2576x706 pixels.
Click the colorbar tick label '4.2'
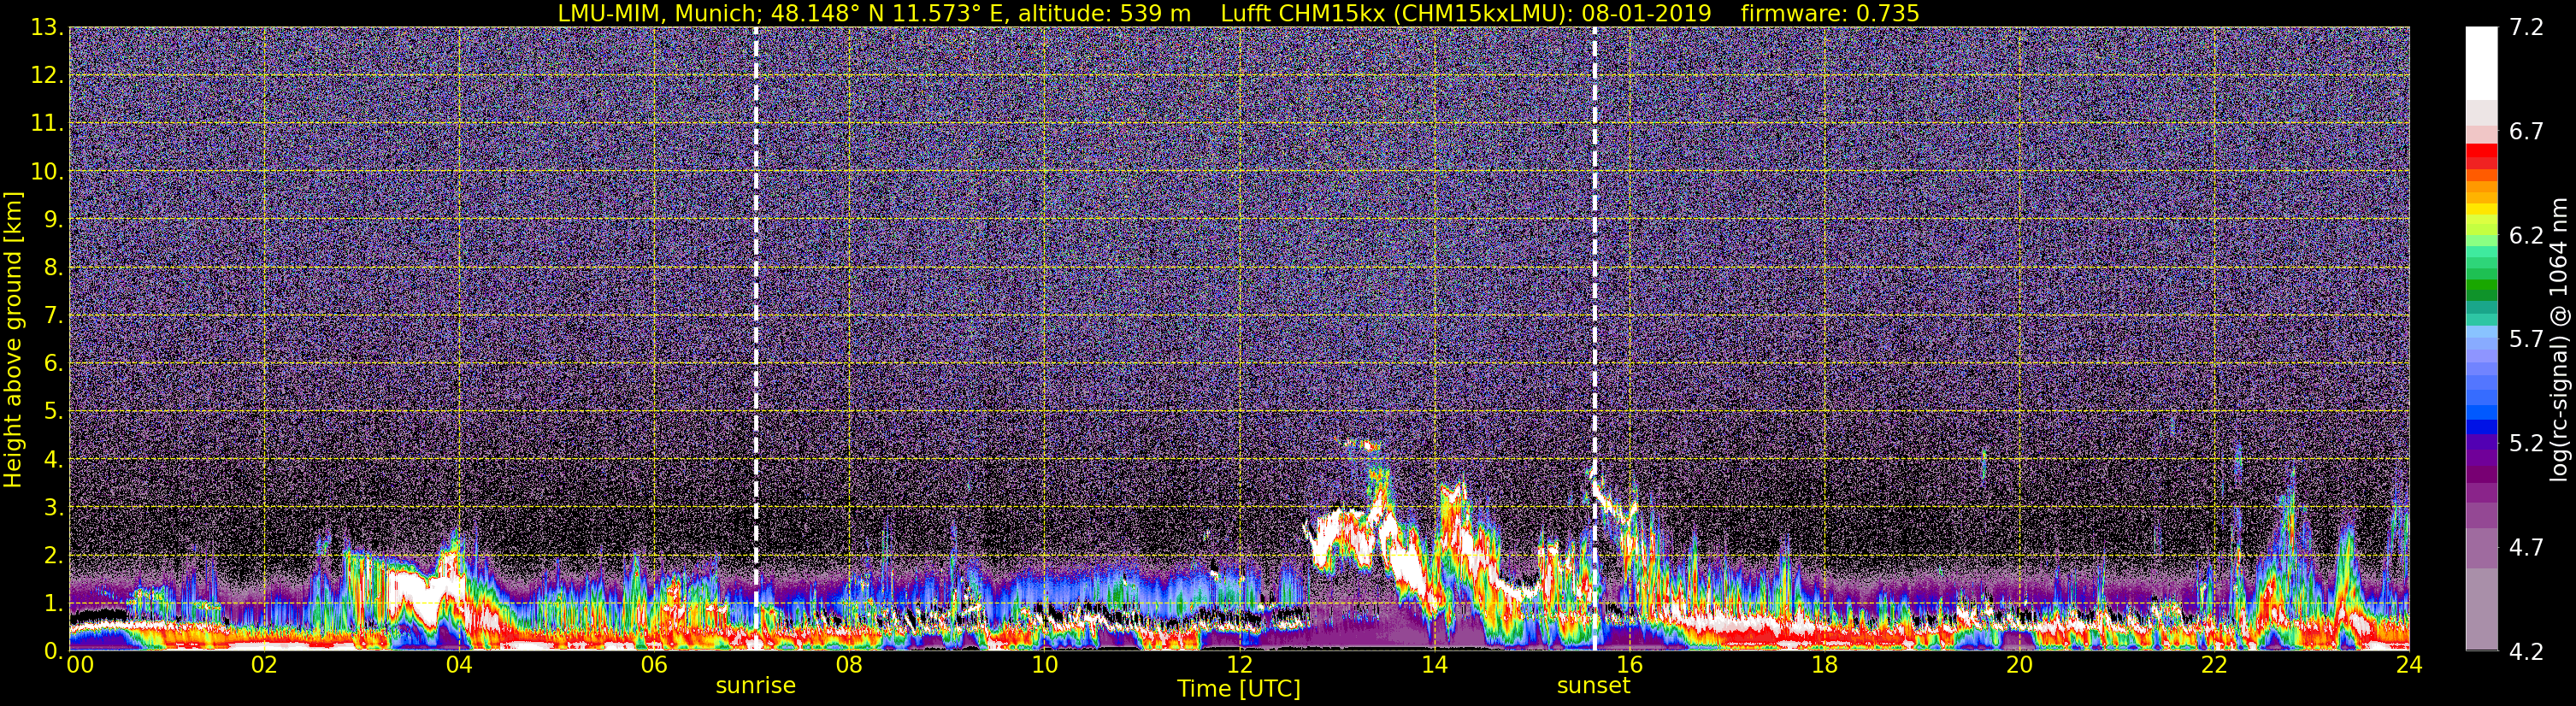(x=2527, y=652)
